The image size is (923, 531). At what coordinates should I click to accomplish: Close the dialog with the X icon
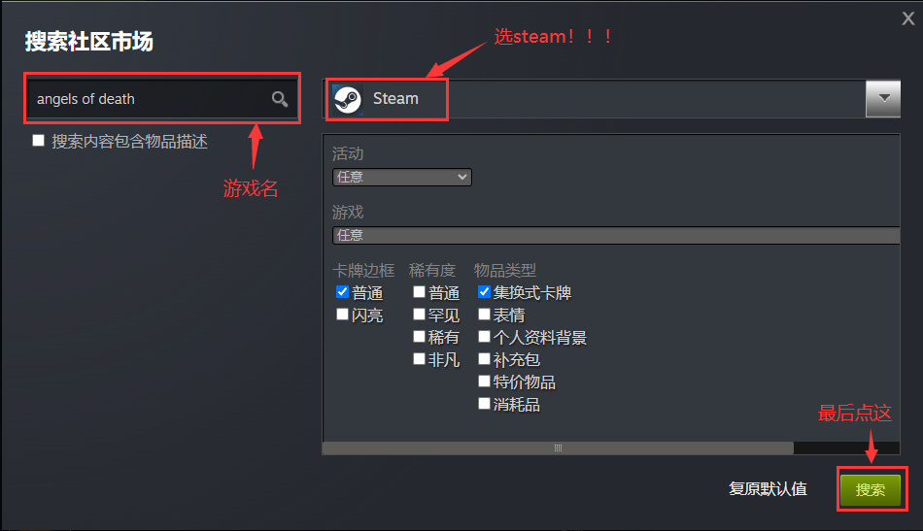907,18
